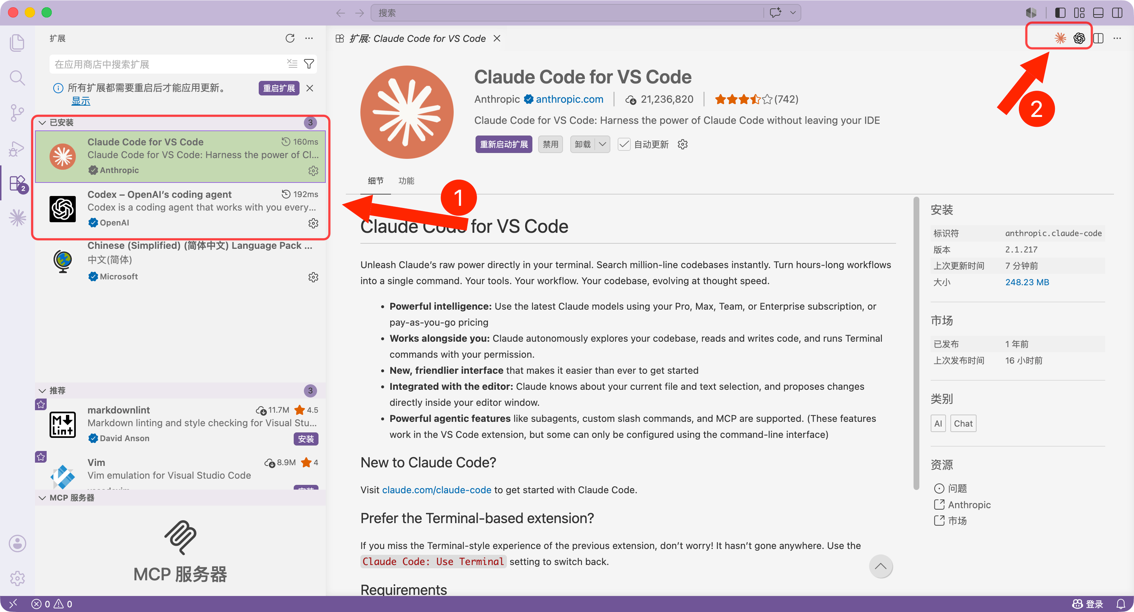This screenshot has height=612, width=1134.
Task: Toggle the secondary side bar visibility
Action: (x=1117, y=13)
